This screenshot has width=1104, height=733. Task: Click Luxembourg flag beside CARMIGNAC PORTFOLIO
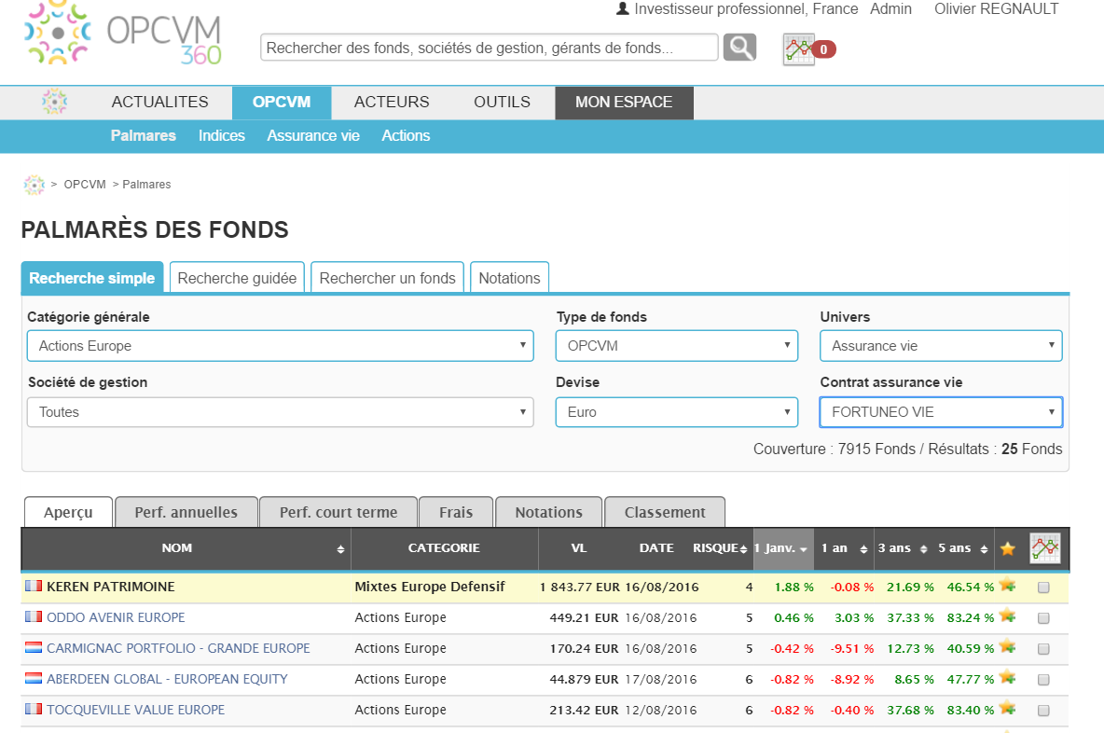[34, 647]
